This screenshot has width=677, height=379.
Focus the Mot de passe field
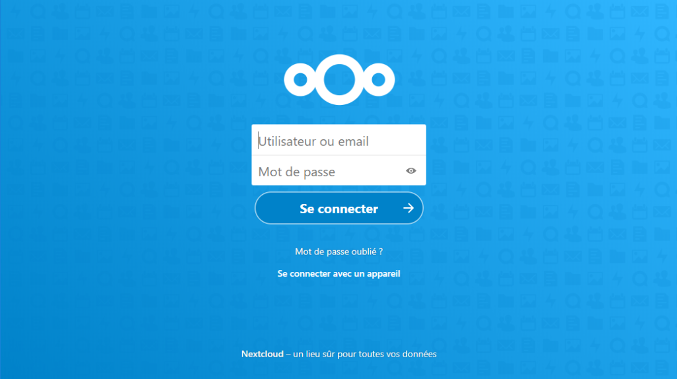(338, 170)
